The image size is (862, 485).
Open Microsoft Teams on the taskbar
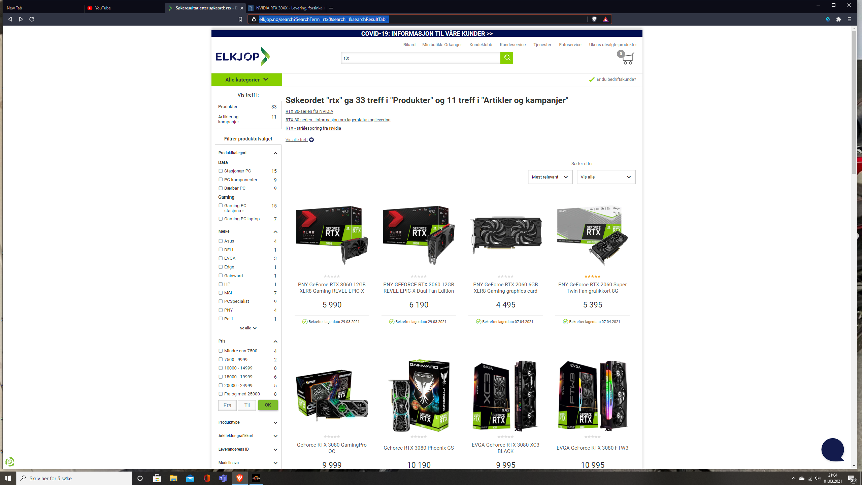pyautogui.click(x=223, y=478)
